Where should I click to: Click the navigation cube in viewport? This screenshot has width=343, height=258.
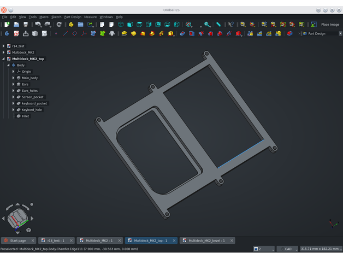pos(17,218)
